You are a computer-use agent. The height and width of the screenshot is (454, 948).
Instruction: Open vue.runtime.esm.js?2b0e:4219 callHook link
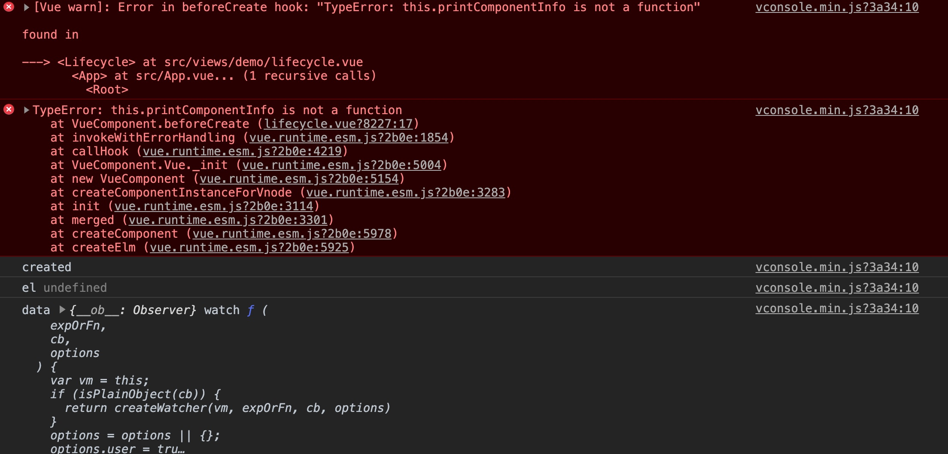(x=242, y=151)
